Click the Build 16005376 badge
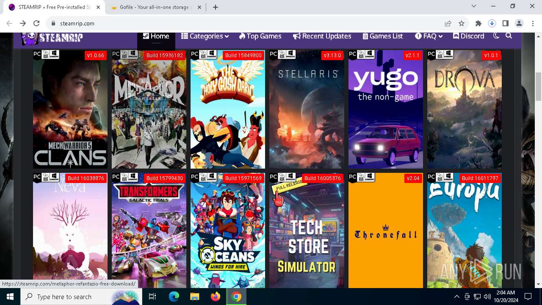542x305 pixels. click(x=323, y=178)
